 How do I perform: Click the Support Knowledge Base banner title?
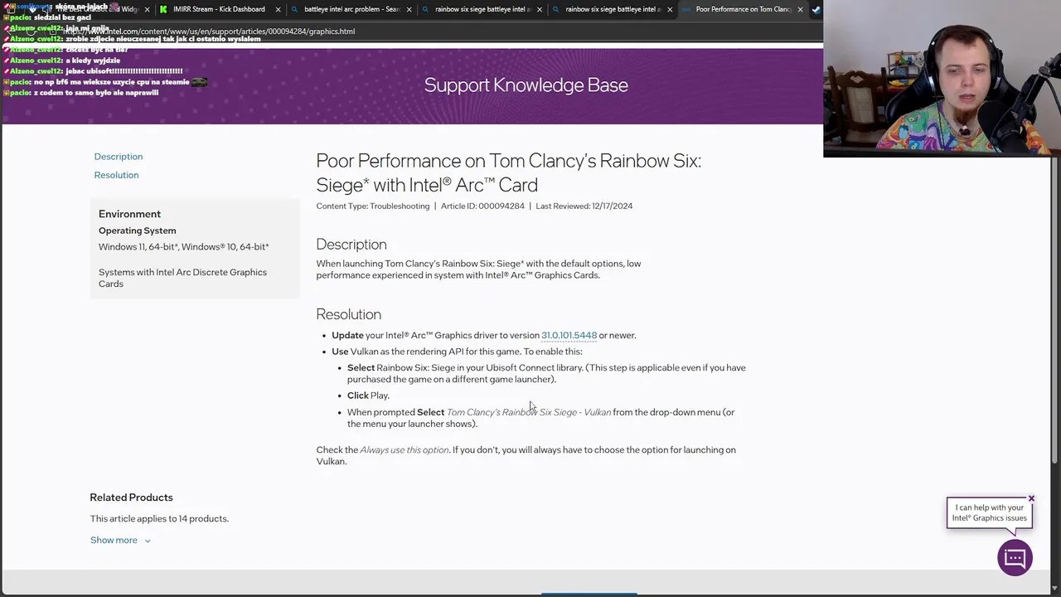pyautogui.click(x=526, y=85)
